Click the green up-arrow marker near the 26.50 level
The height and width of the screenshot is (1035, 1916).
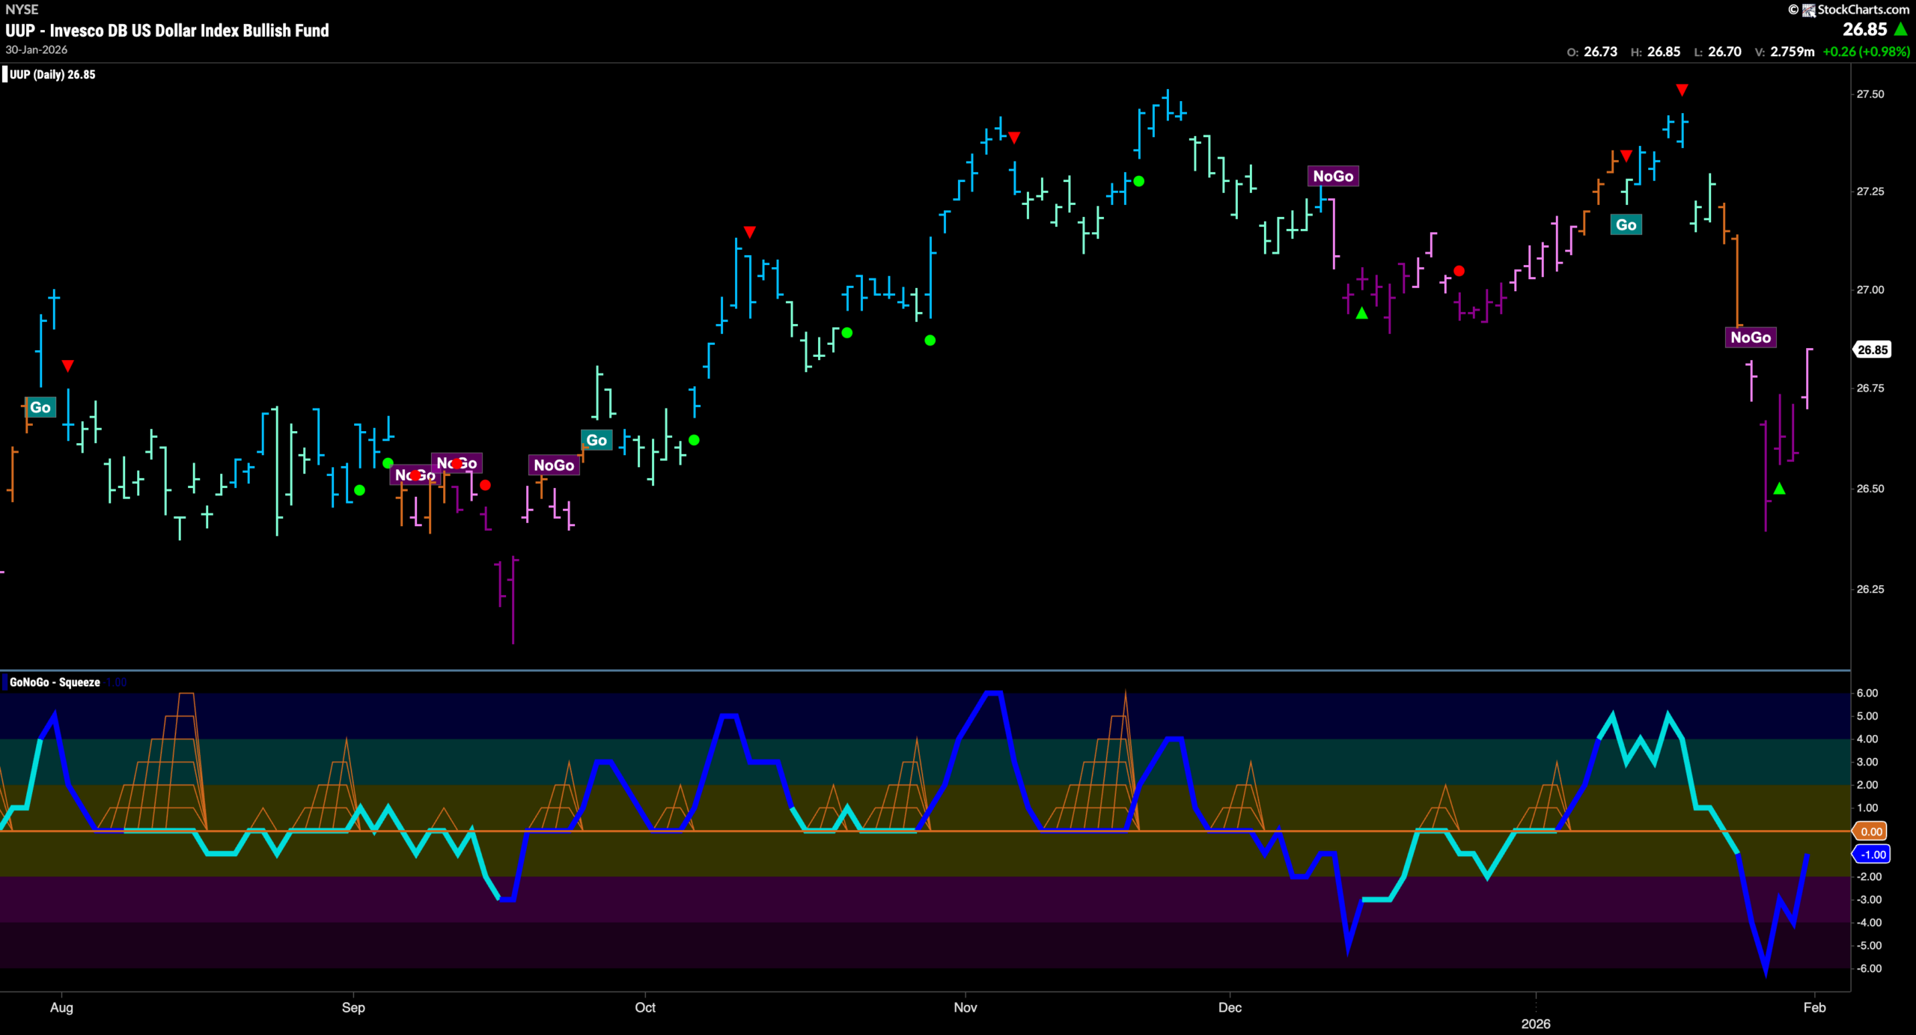click(1780, 489)
